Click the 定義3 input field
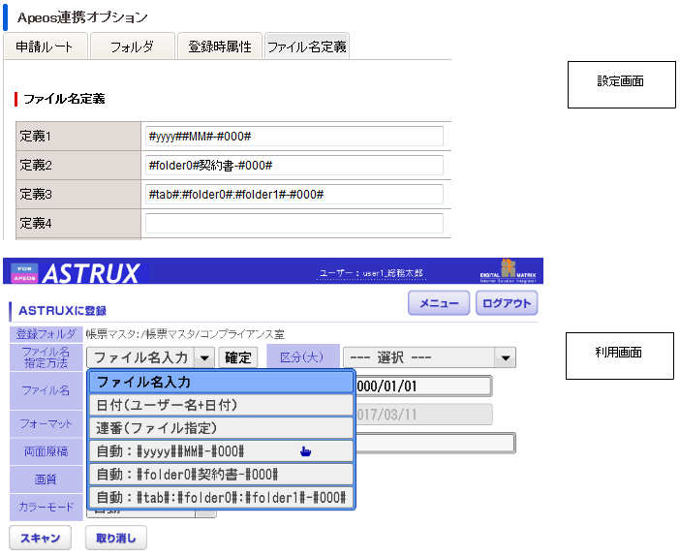Image resolution: width=680 pixels, height=557 pixels. (x=294, y=195)
